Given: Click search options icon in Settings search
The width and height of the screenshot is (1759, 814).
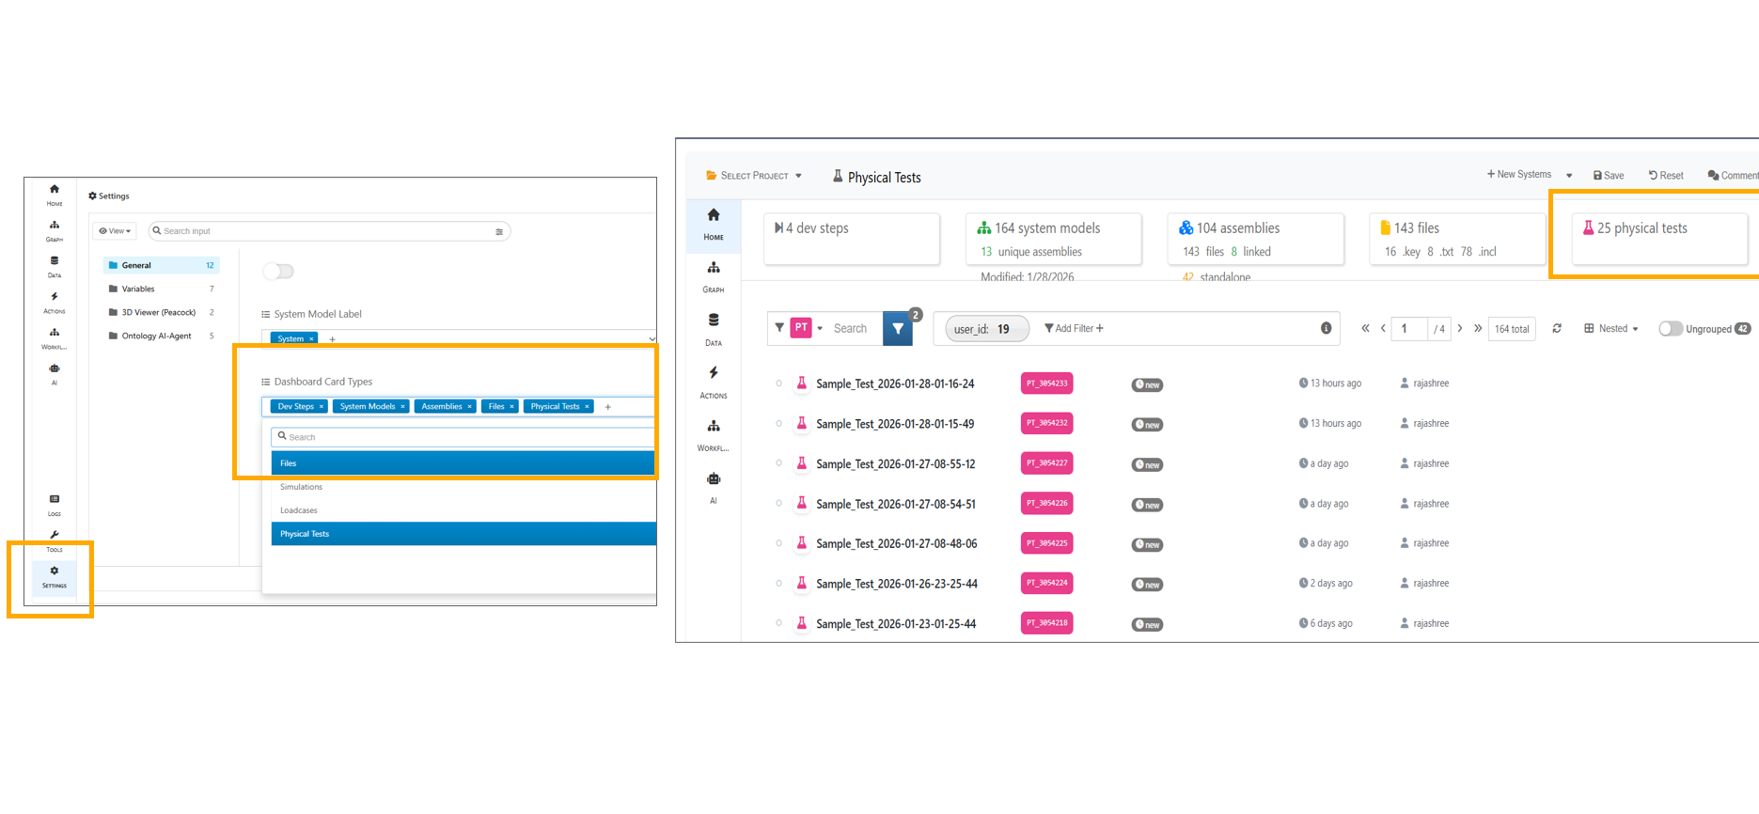Looking at the screenshot, I should (499, 231).
